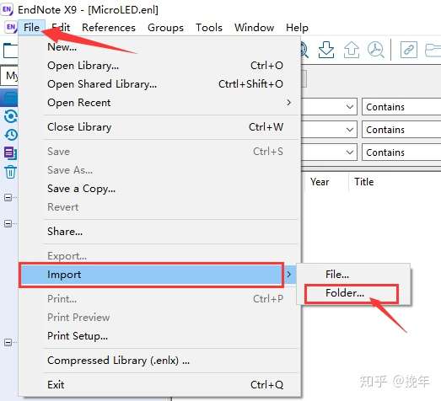
Task: Open the Edit menu
Action: pyautogui.click(x=61, y=28)
